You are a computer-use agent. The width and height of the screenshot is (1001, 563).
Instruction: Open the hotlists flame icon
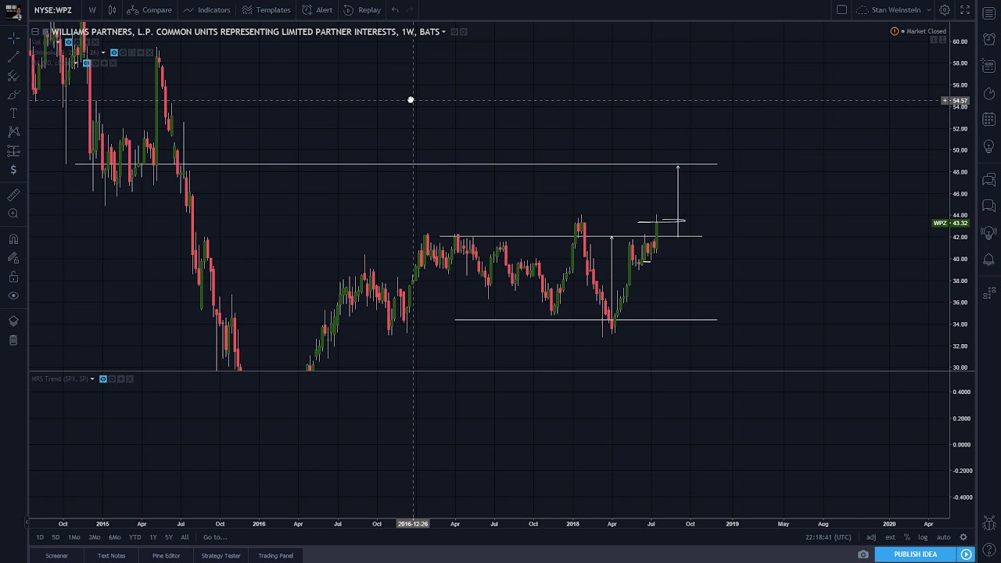(x=988, y=94)
